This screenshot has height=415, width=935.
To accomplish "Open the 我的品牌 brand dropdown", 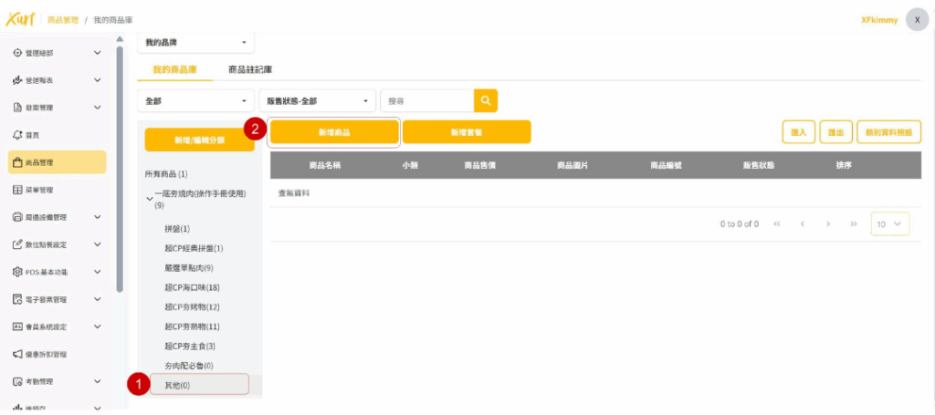I will (195, 42).
